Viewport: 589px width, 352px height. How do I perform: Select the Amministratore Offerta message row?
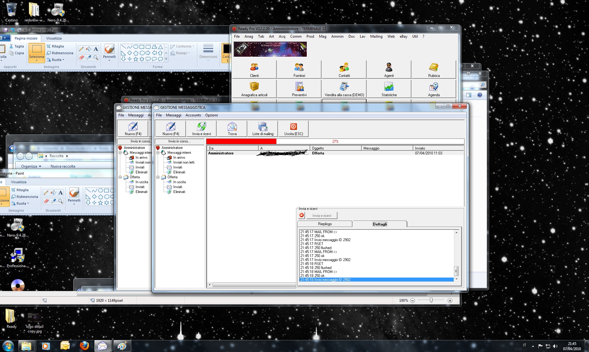point(335,153)
